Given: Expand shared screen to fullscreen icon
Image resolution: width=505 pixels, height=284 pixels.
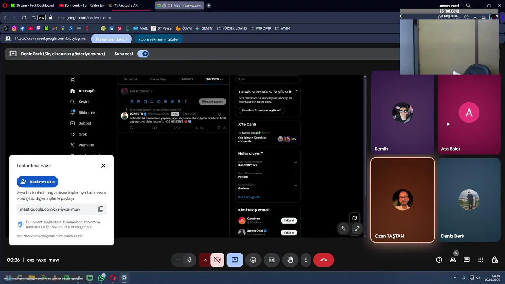Looking at the screenshot, I should click(357, 228).
